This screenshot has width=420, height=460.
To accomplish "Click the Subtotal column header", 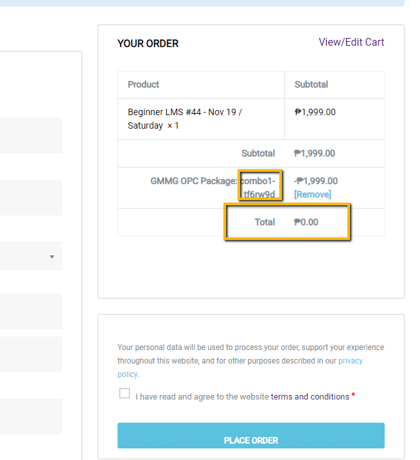I will tap(311, 84).
